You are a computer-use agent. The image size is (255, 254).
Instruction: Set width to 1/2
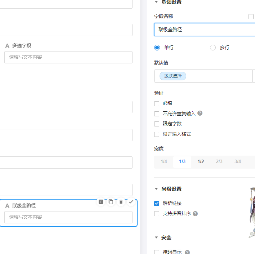coord(201,161)
